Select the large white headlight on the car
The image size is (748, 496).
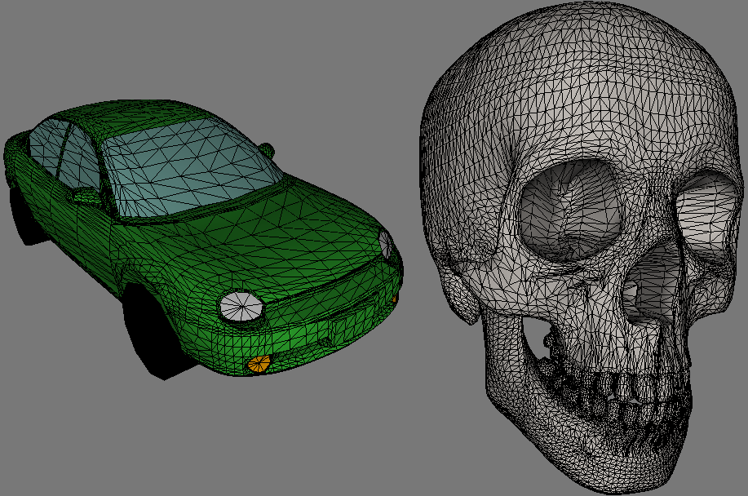click(x=241, y=306)
